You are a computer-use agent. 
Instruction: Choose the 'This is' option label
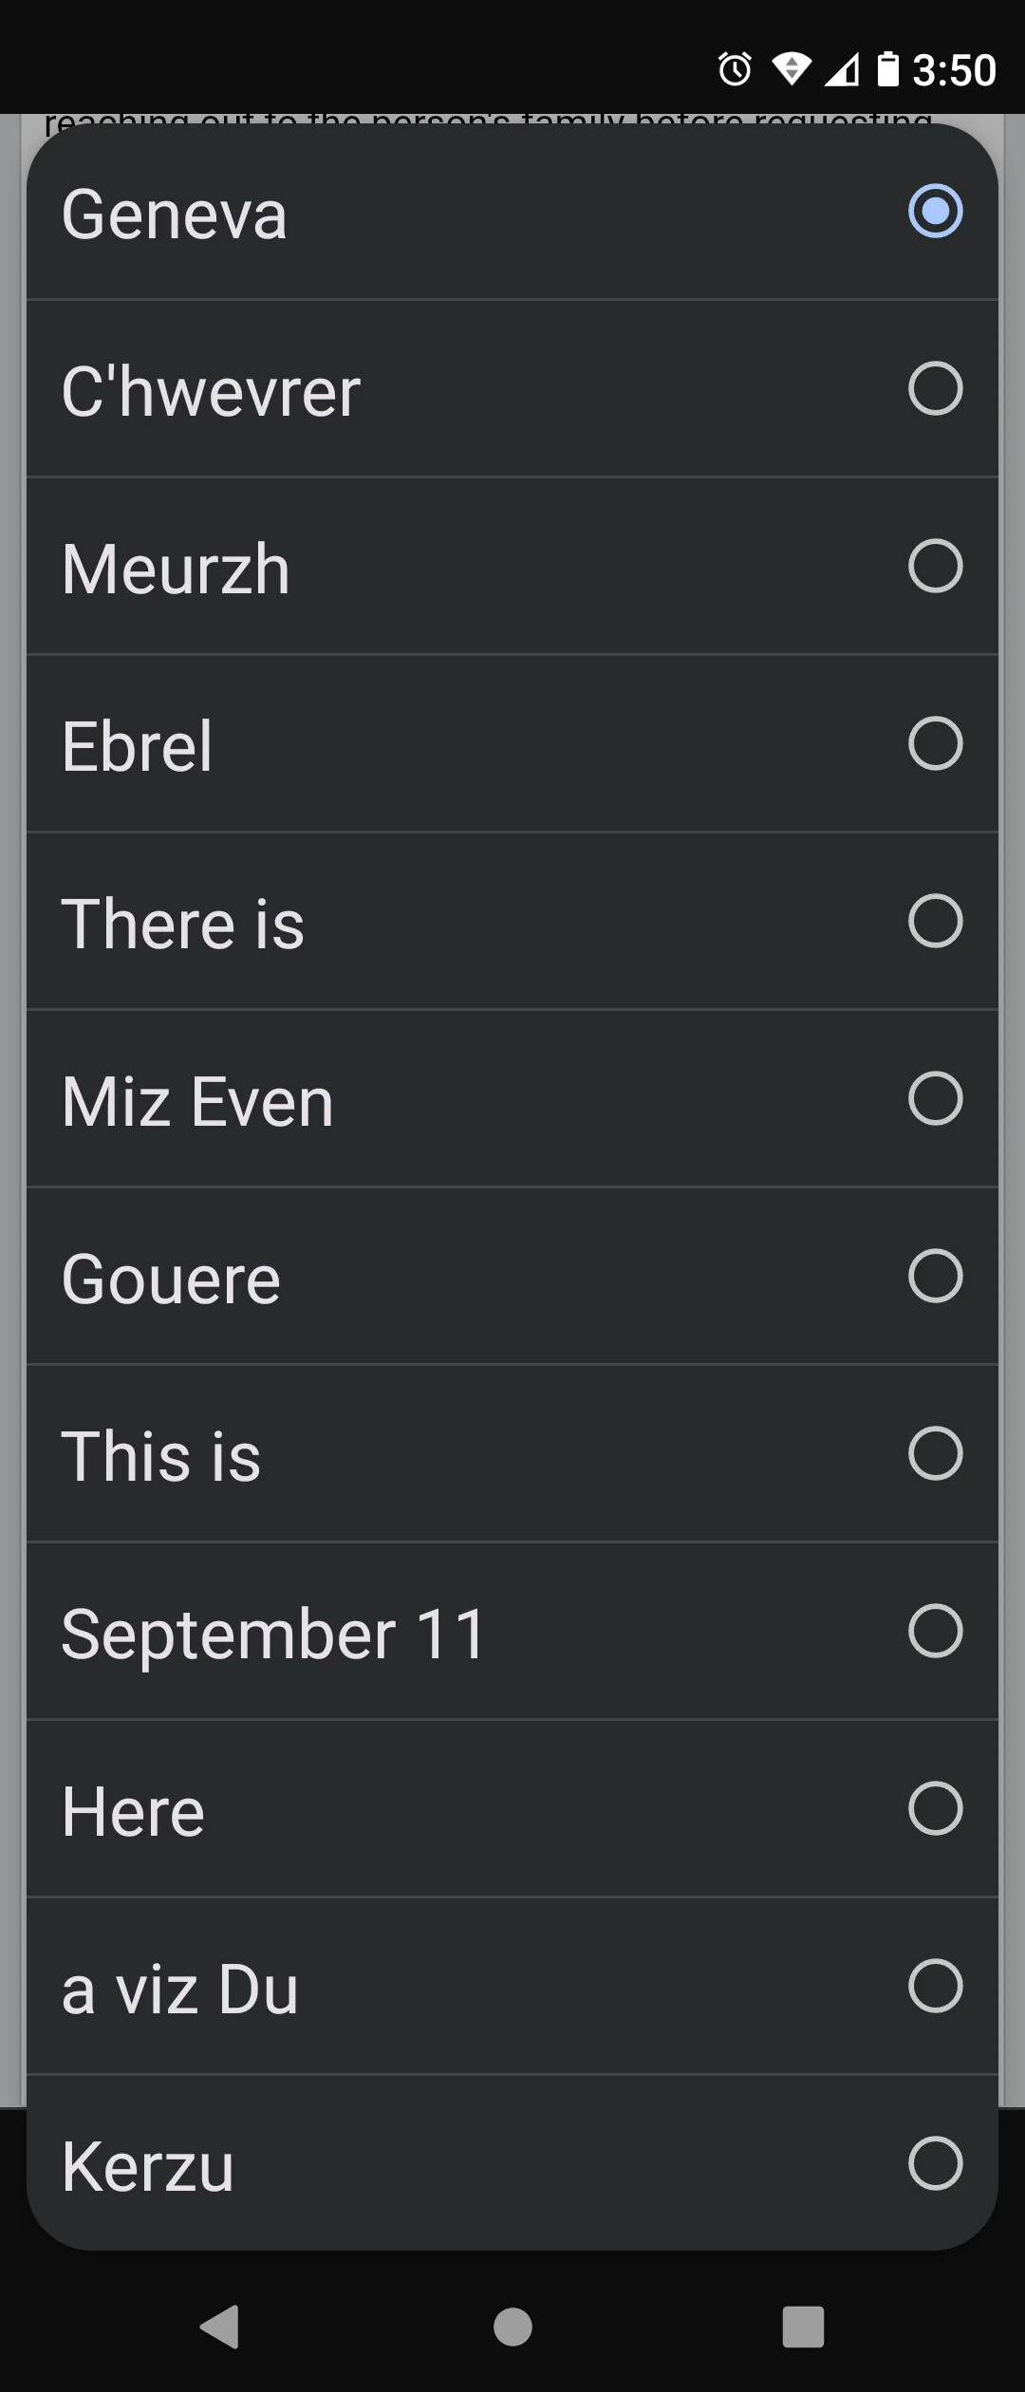click(161, 1456)
